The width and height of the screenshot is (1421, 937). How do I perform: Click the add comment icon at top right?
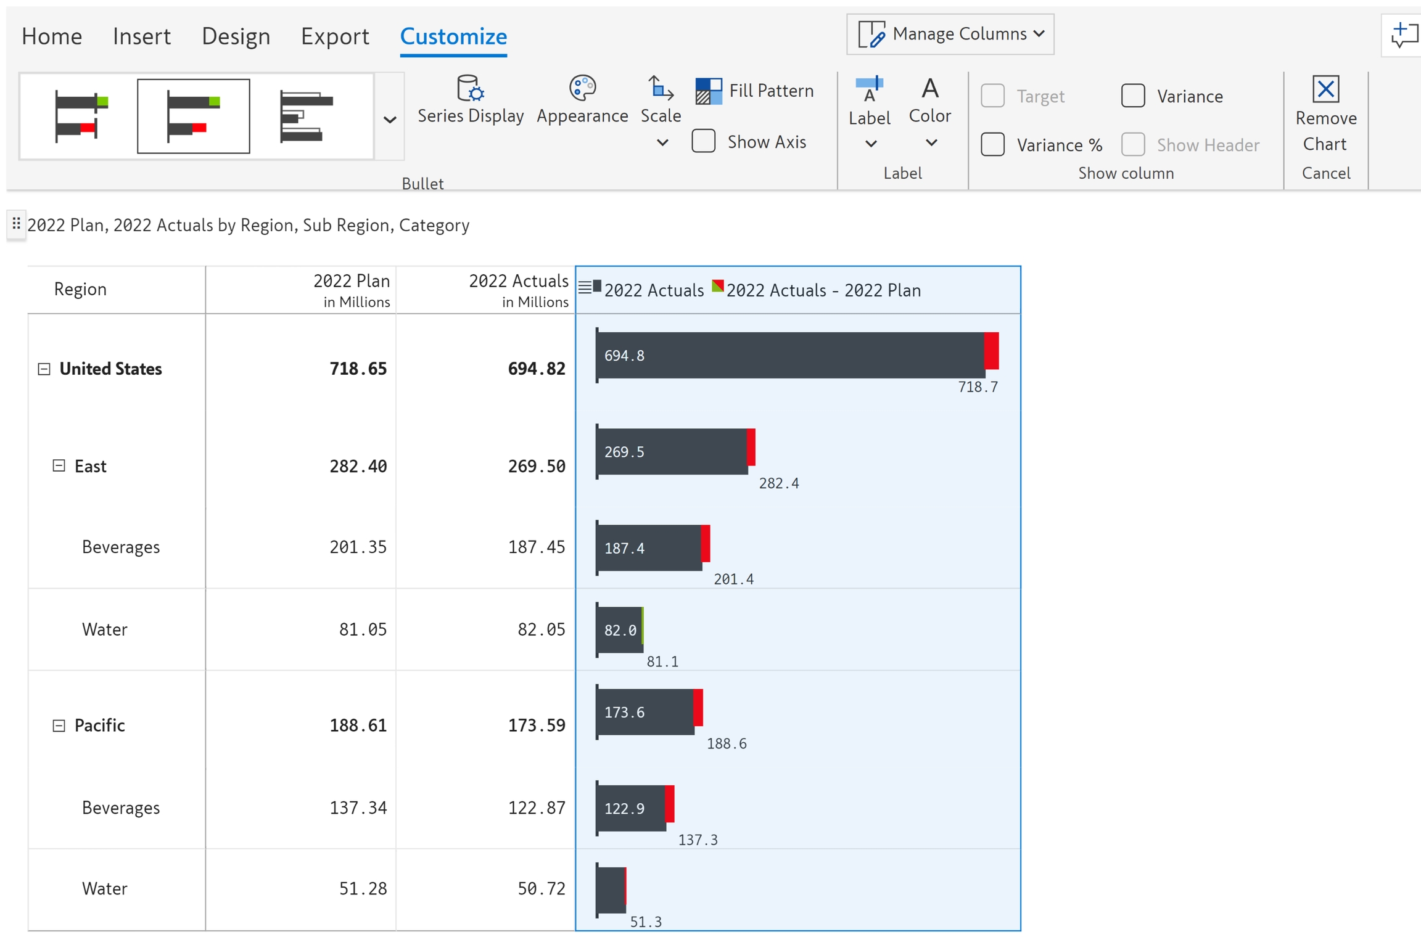pyautogui.click(x=1404, y=35)
